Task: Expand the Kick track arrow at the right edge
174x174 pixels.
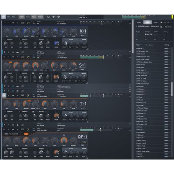Action: (130, 23)
